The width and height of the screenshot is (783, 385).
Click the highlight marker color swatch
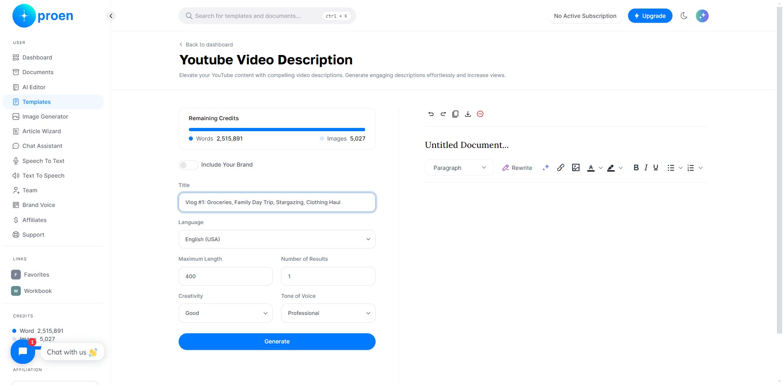pyautogui.click(x=610, y=168)
